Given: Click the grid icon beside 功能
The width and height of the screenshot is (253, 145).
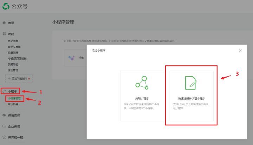Looking at the screenshot, I should [4, 34].
